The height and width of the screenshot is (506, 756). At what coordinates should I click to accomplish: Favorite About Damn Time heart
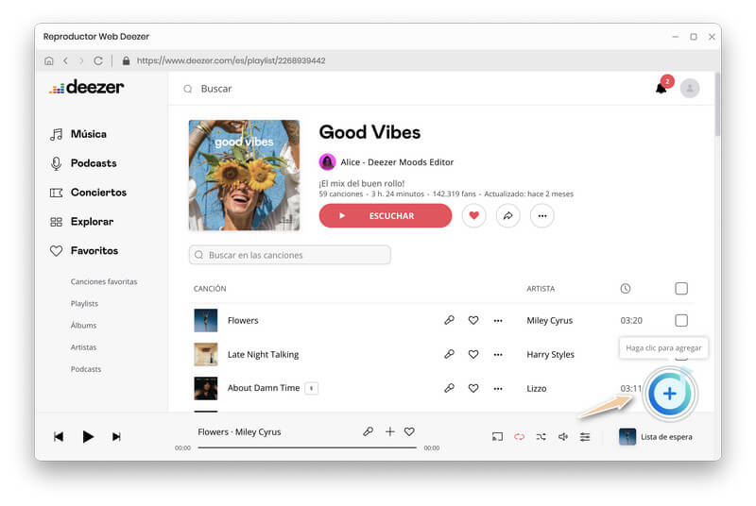point(473,388)
